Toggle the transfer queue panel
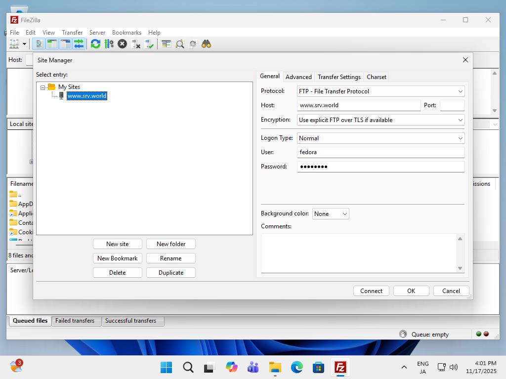The height and width of the screenshot is (379, 506). coord(79,44)
